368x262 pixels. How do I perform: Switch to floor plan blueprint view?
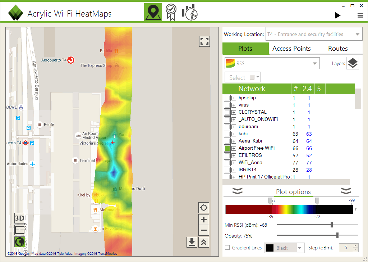(19, 230)
